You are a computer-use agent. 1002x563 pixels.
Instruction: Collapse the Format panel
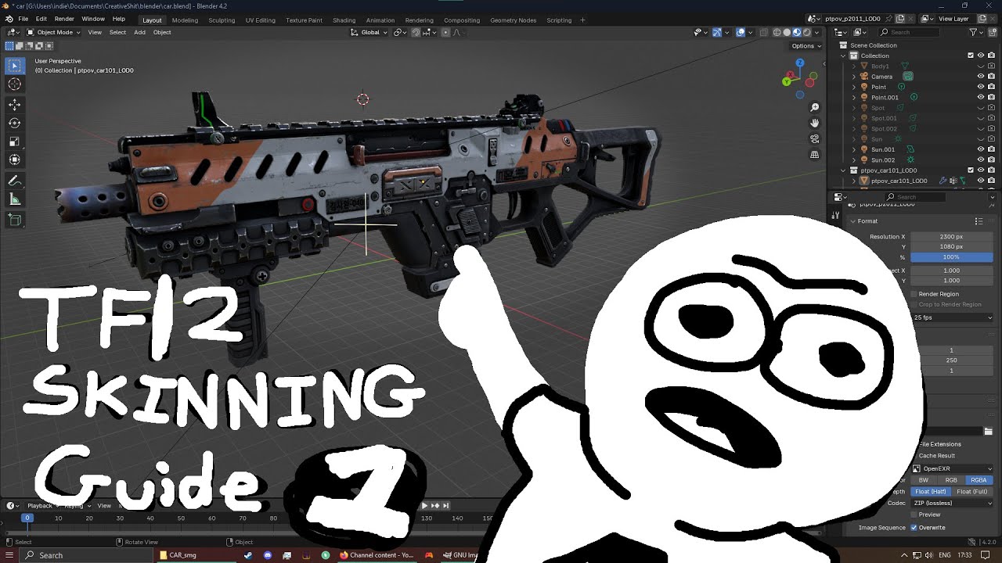point(853,221)
